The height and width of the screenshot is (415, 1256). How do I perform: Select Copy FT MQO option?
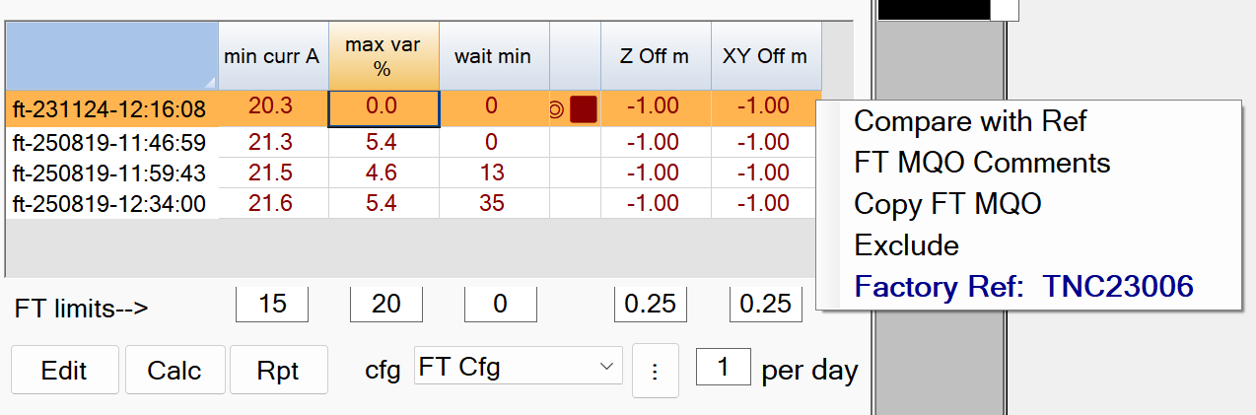pyautogui.click(x=947, y=204)
